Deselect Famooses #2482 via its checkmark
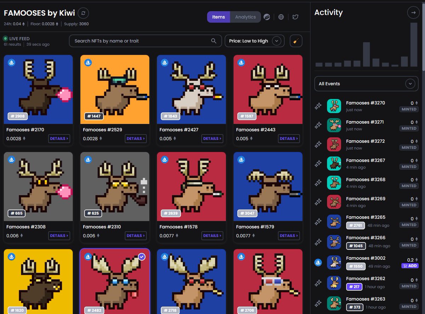 coord(142,257)
